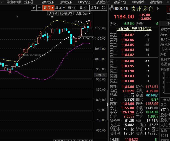Click the latest red candlestick

[x=90, y=24]
